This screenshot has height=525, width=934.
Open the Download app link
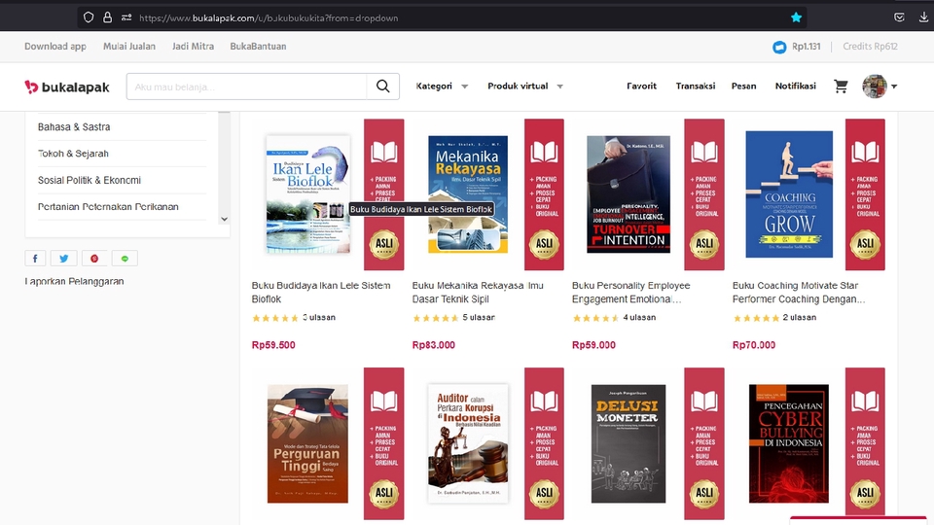(55, 47)
